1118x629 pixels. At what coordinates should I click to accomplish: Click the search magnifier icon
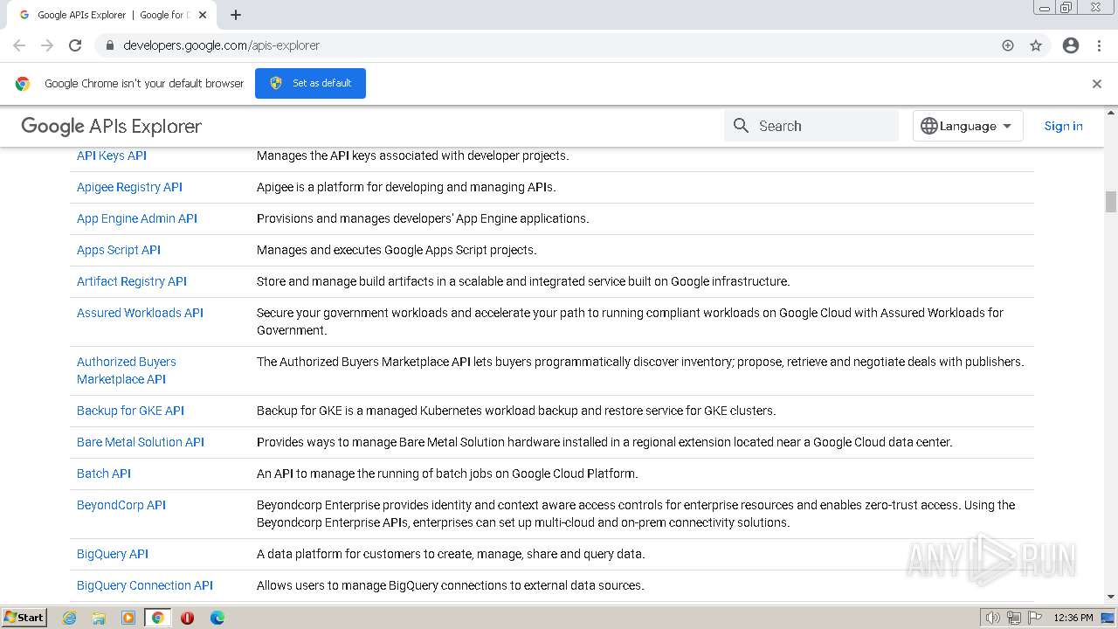tap(742, 126)
